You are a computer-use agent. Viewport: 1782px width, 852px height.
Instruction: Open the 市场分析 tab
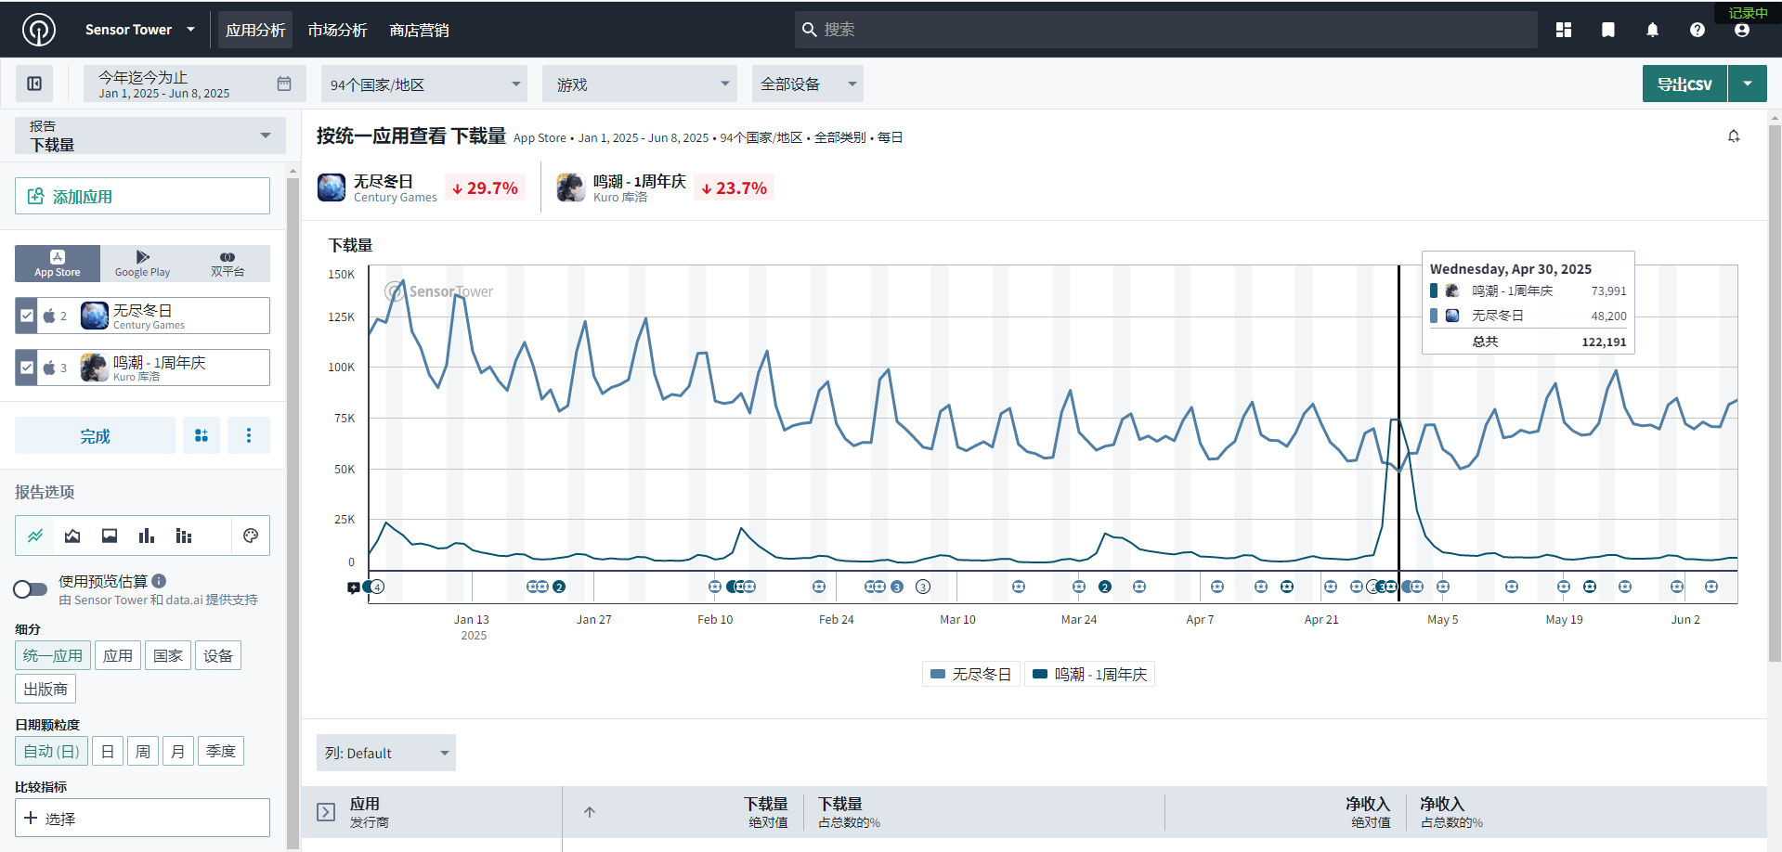[337, 30]
